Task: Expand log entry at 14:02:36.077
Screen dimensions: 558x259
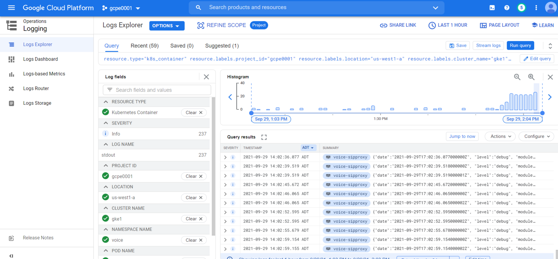Action: coord(225,157)
